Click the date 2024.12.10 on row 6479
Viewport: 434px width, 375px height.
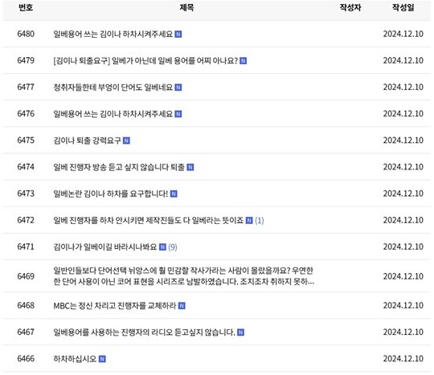tap(403, 60)
